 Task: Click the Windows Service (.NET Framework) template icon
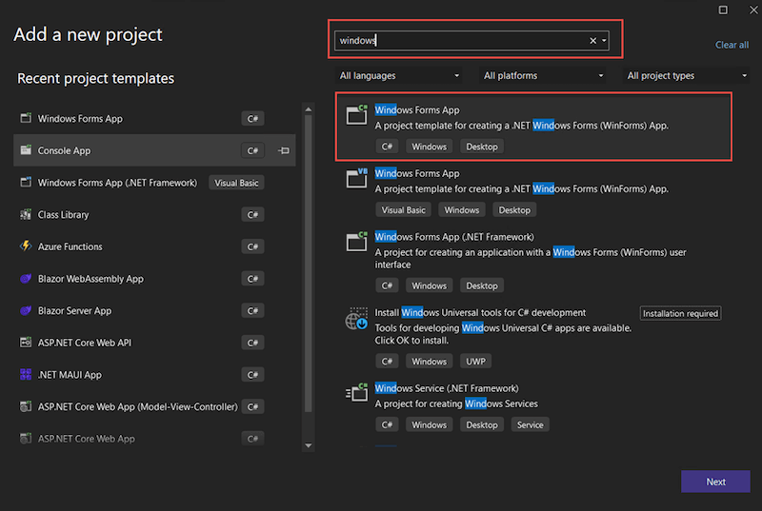pyautogui.click(x=356, y=392)
